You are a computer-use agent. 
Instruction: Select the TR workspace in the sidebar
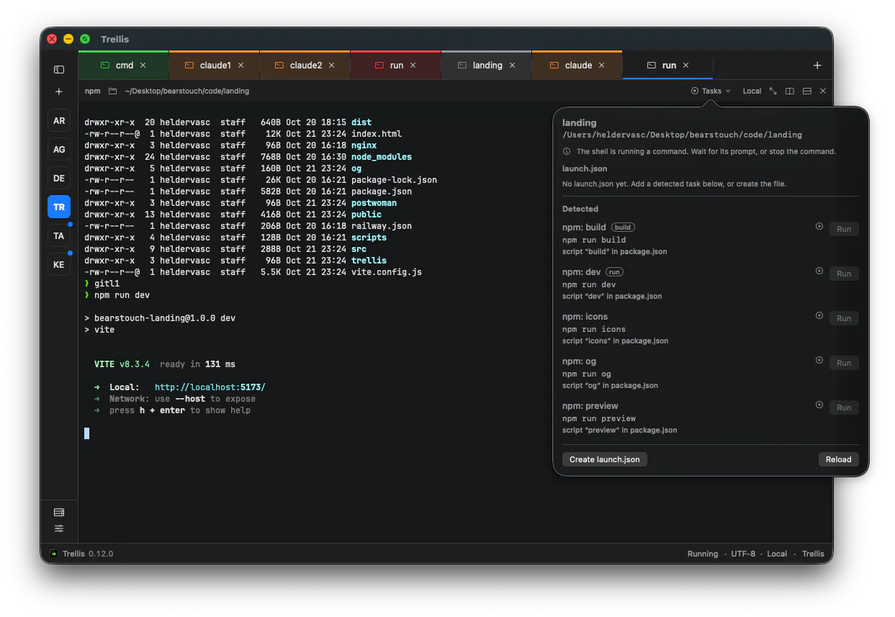[59, 207]
